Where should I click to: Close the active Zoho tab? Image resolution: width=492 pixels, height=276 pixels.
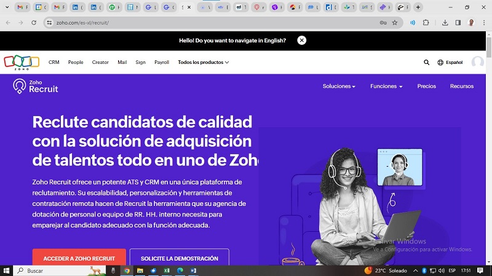pyautogui.click(x=189, y=7)
